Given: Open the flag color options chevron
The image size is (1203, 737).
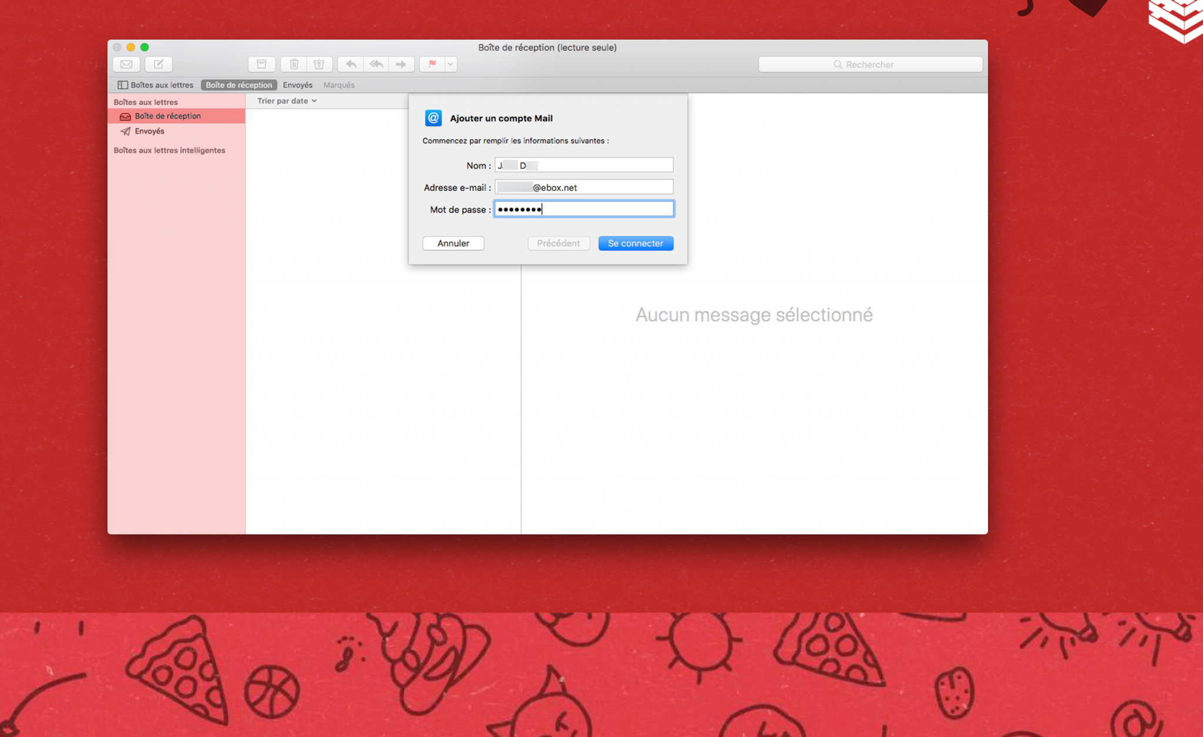Looking at the screenshot, I should point(449,64).
